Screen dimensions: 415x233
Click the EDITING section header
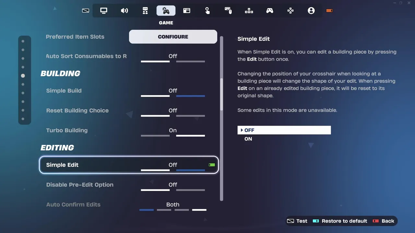click(x=57, y=148)
